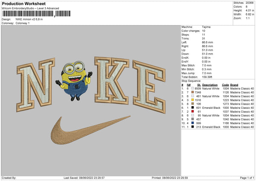Select the red swatch in stop 7
This screenshot has height=181, width=256.
pyautogui.click(x=192, y=111)
